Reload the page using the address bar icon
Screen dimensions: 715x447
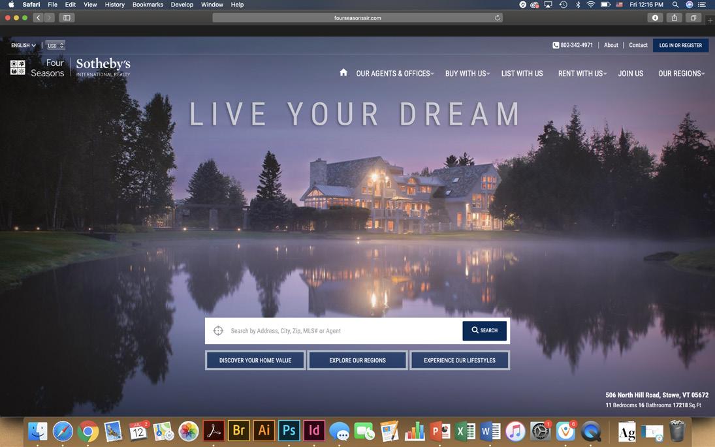click(497, 18)
